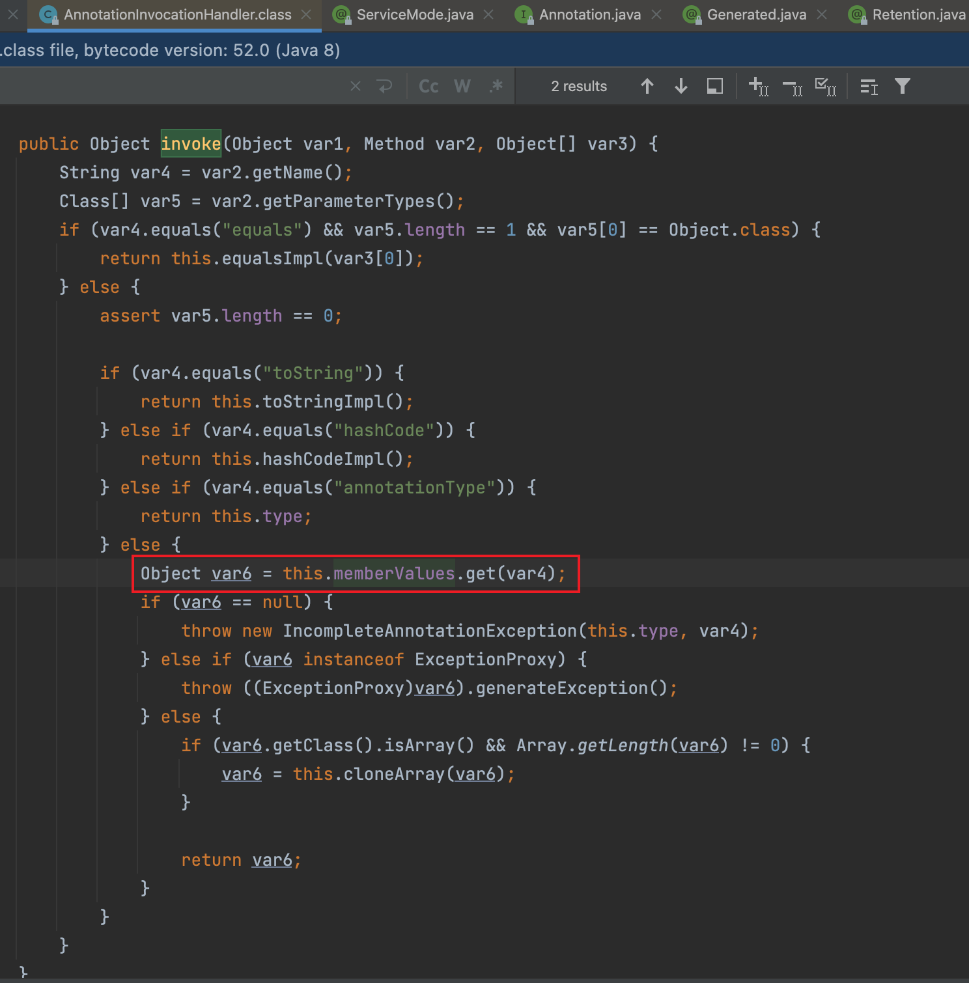Click the 'assert' keyword line
969x983 pixels.
[x=221, y=315]
